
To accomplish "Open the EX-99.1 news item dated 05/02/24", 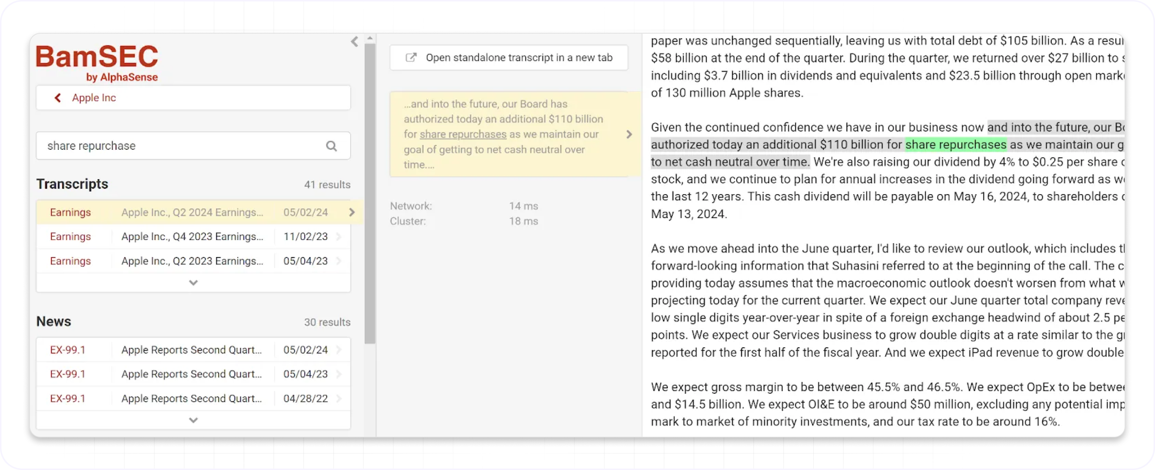I will click(192, 349).
